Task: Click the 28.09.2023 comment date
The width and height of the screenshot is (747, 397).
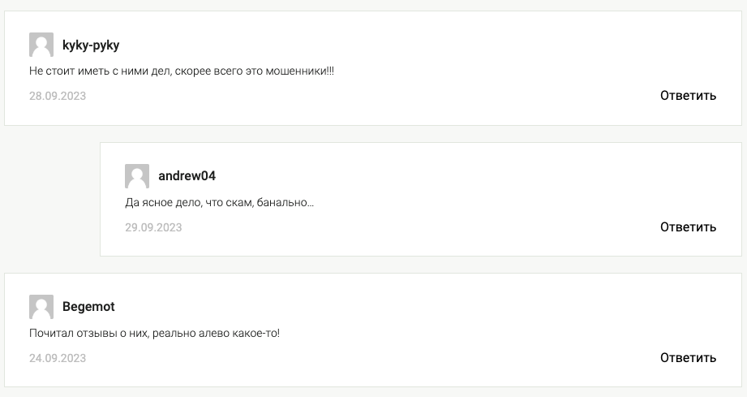Action: coord(57,96)
